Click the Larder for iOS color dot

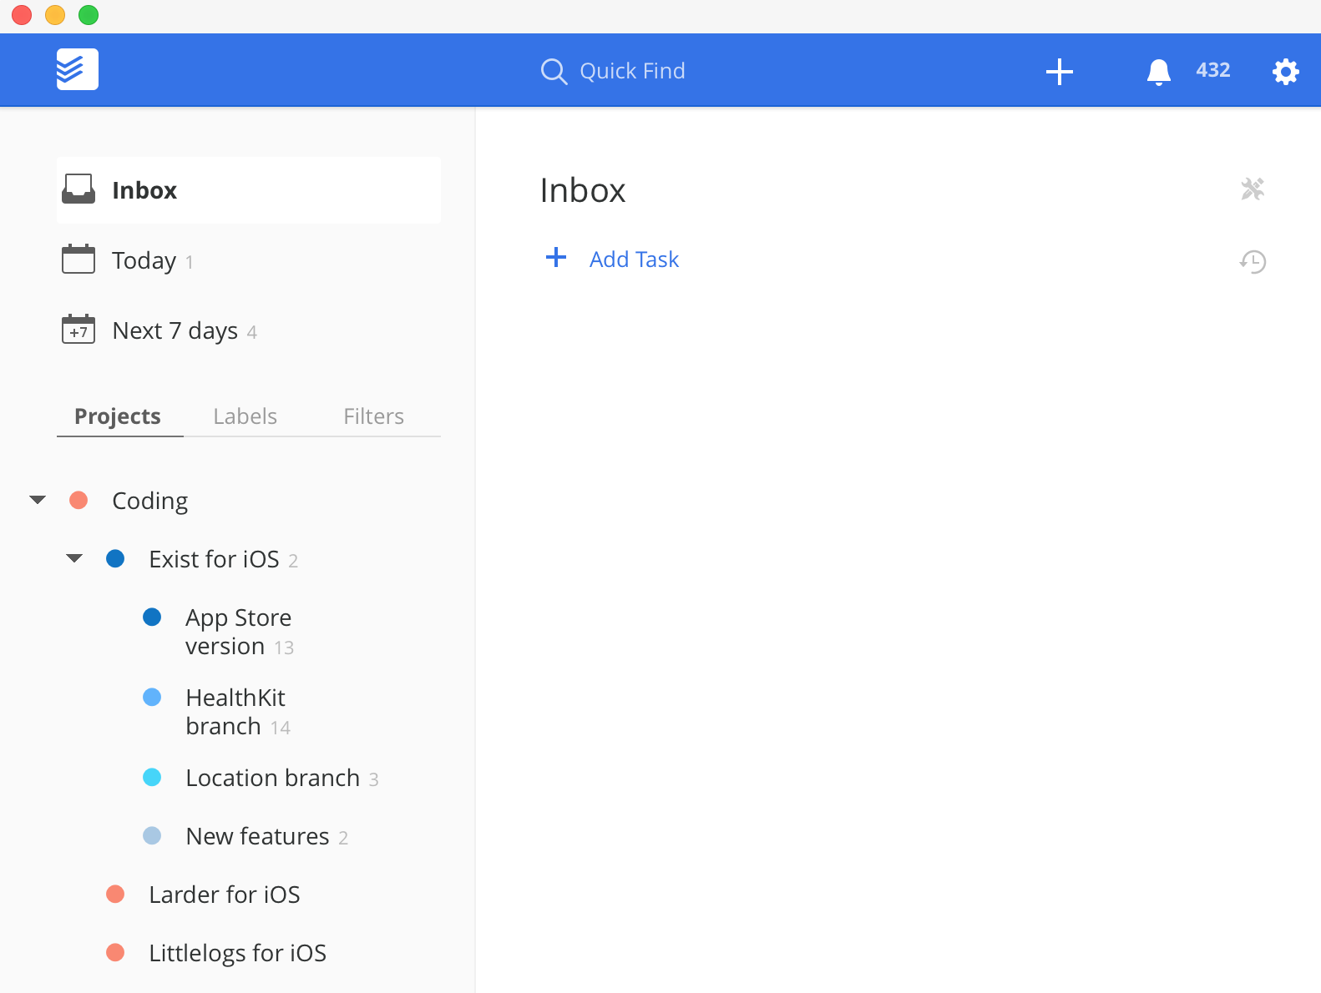point(115,894)
